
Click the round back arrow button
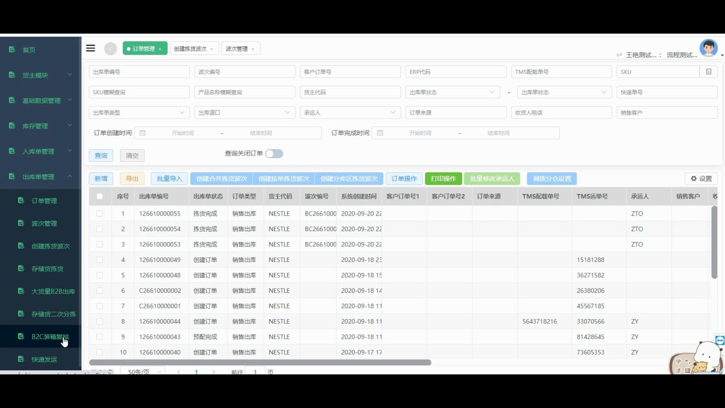(x=110, y=49)
